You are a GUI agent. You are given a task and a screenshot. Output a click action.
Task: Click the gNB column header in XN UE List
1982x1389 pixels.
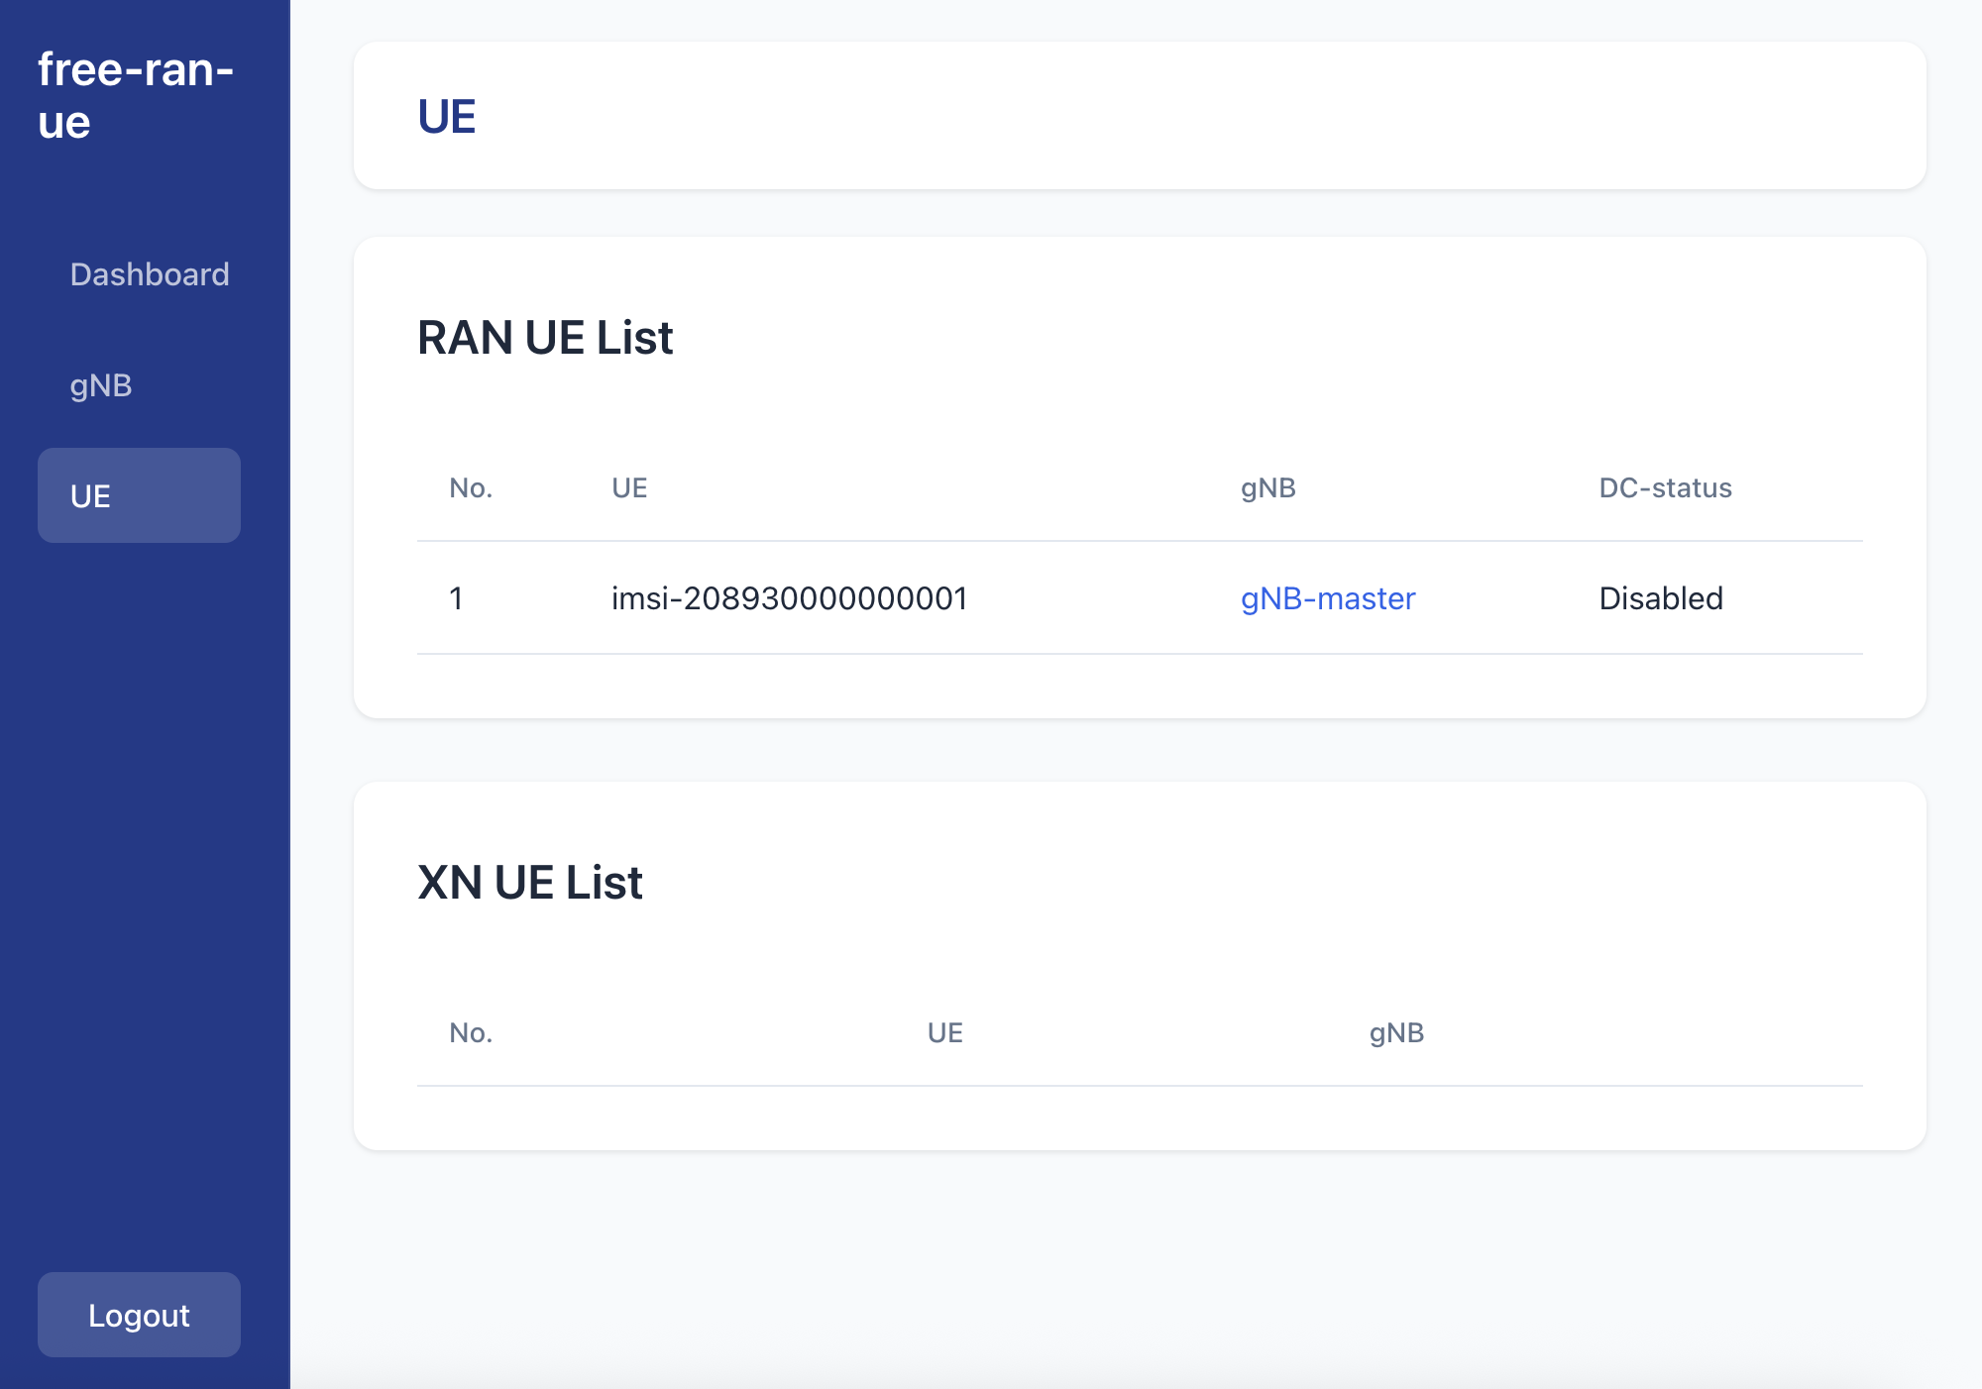click(x=1396, y=1033)
